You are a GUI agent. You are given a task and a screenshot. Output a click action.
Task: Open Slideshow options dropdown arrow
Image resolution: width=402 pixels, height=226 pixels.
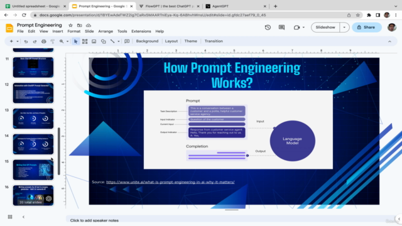pos(344,27)
